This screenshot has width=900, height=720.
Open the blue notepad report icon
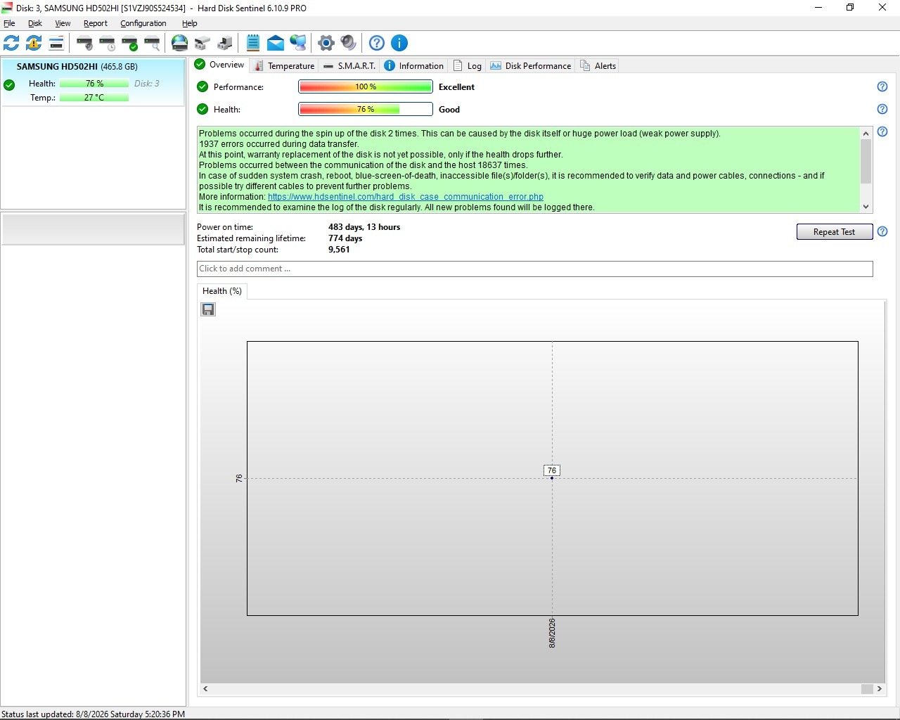click(x=253, y=43)
